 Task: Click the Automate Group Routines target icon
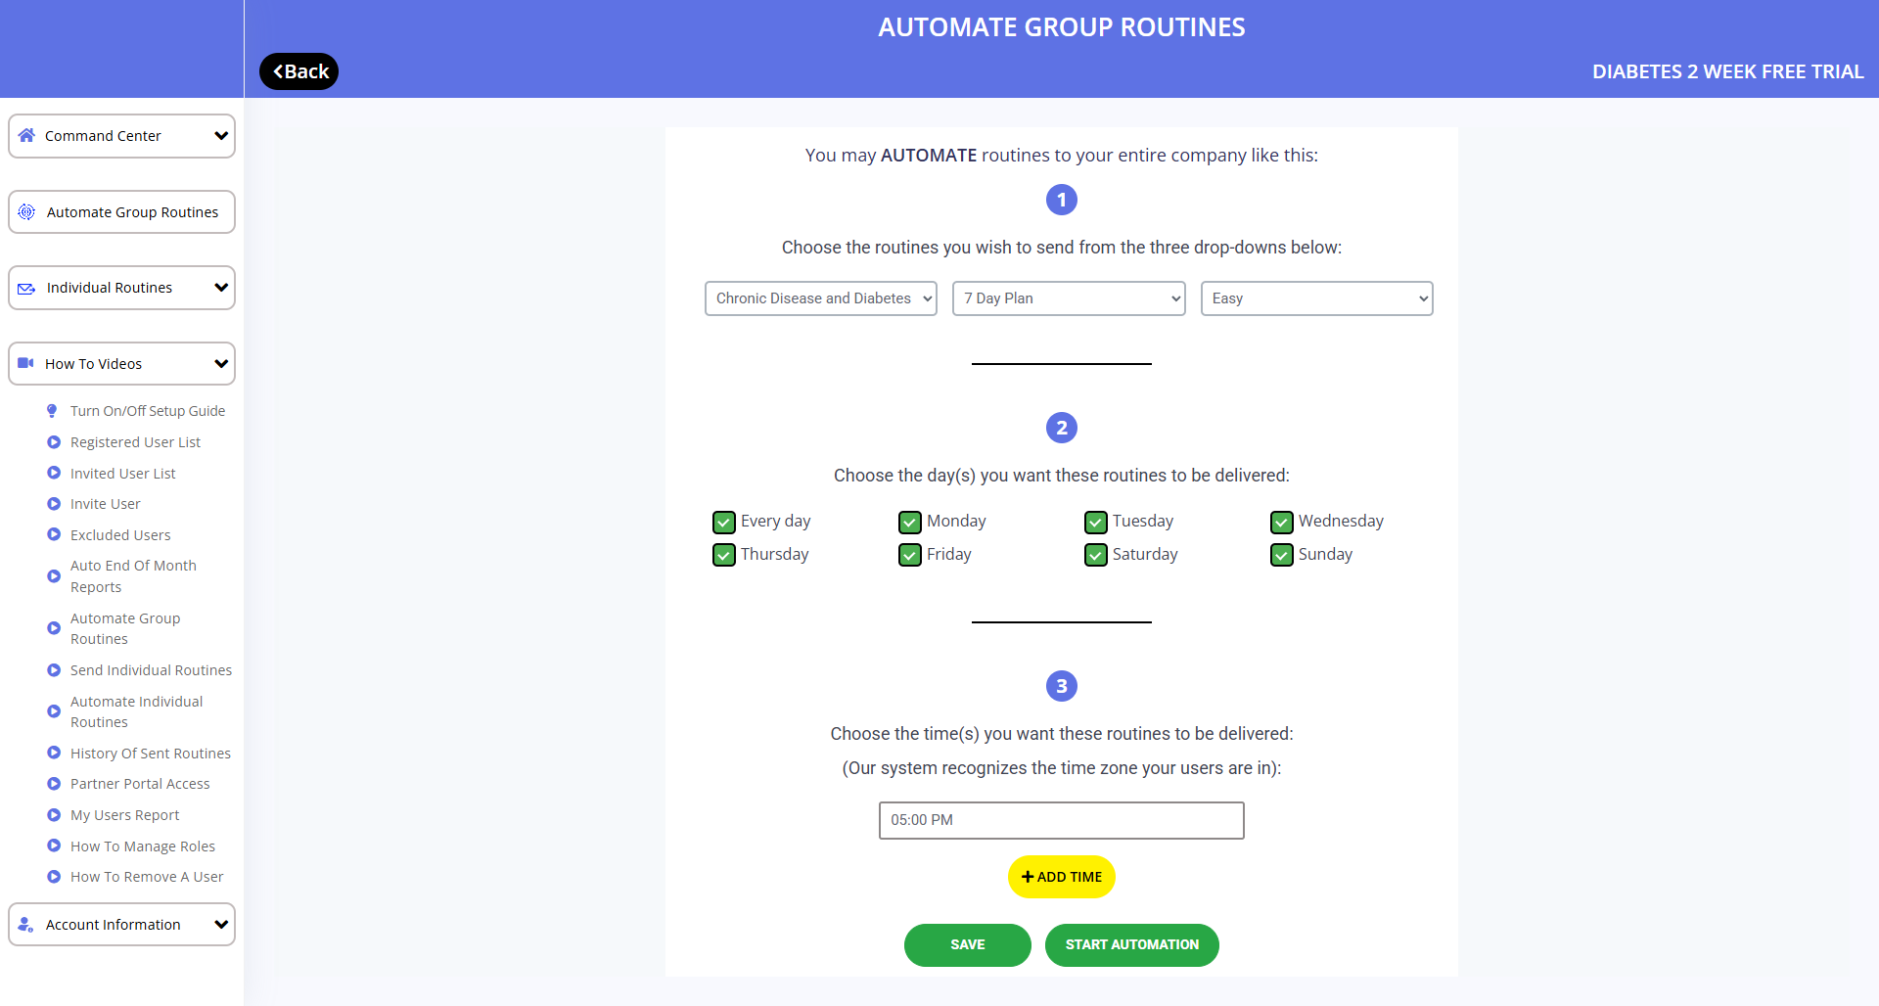[26, 212]
